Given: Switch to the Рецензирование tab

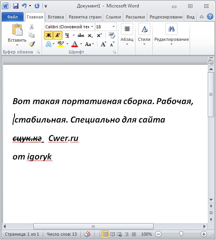Looking at the screenshot, I should coord(166,17).
